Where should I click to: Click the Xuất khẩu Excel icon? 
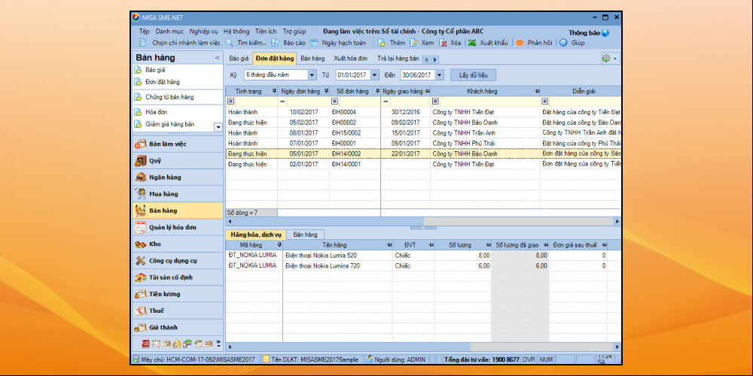[473, 43]
